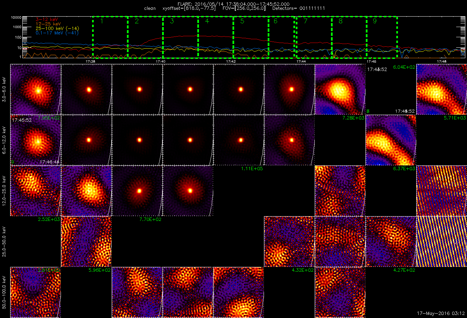Click the xyoffset=[818.0,-77.5] header text

(x=189, y=8)
